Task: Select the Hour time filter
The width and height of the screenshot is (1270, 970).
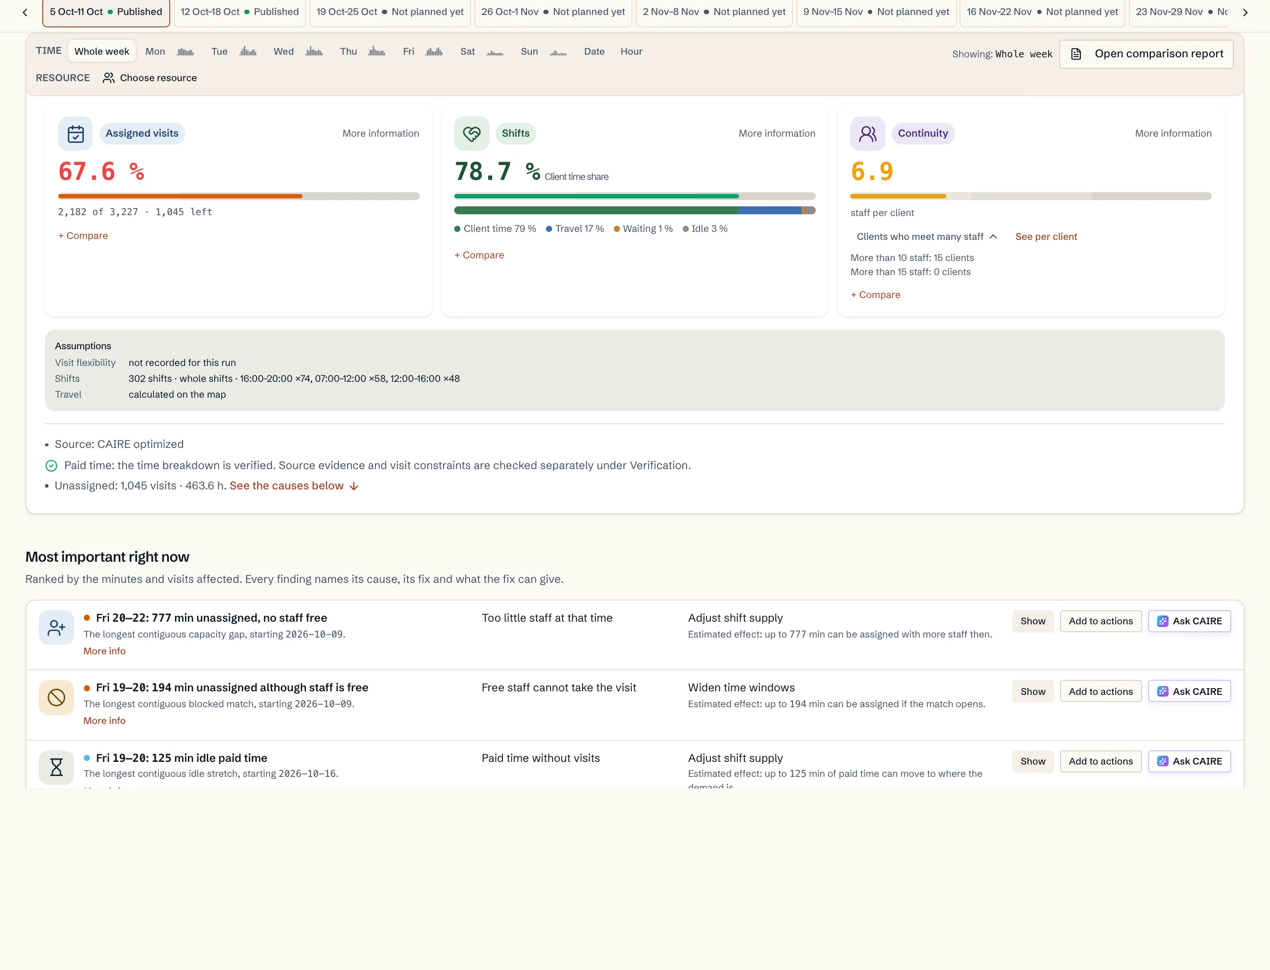Action: tap(631, 52)
